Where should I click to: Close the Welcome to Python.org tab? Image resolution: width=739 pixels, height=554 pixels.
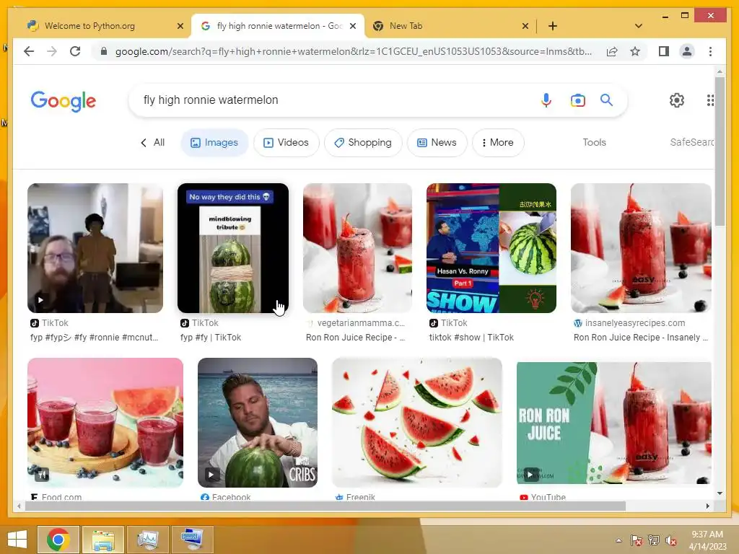(x=180, y=26)
